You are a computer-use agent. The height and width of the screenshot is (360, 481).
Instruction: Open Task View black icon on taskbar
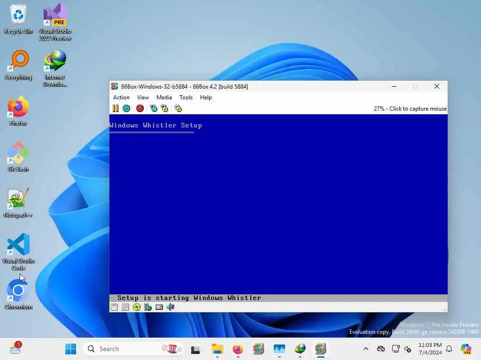(195, 349)
